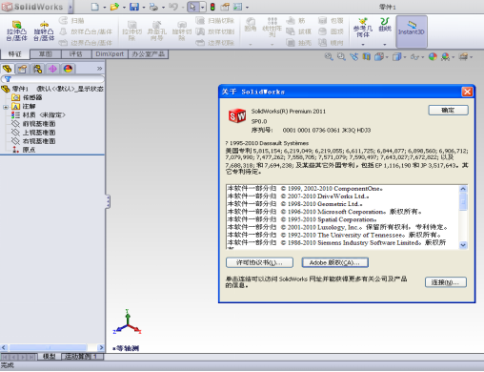Click the Section View icon
Image resolution: width=484 pixels, height=372 pixels.
367,57
